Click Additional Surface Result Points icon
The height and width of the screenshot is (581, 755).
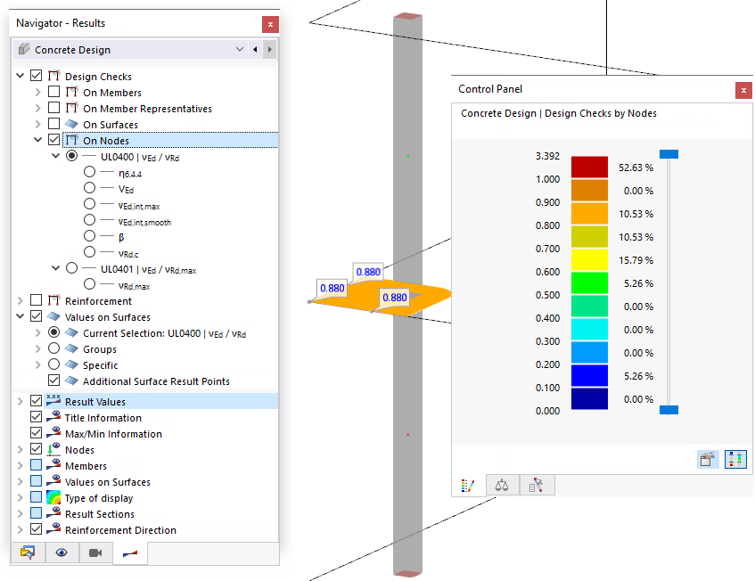pos(71,381)
